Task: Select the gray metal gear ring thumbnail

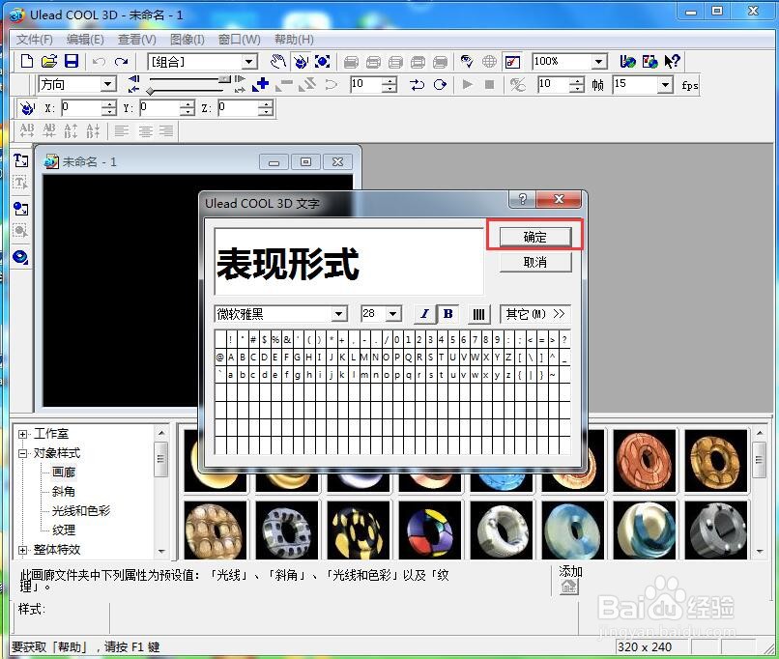Action: pyautogui.click(x=716, y=530)
